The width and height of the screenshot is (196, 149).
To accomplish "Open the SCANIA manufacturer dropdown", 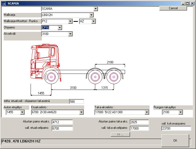I will (95, 9).
